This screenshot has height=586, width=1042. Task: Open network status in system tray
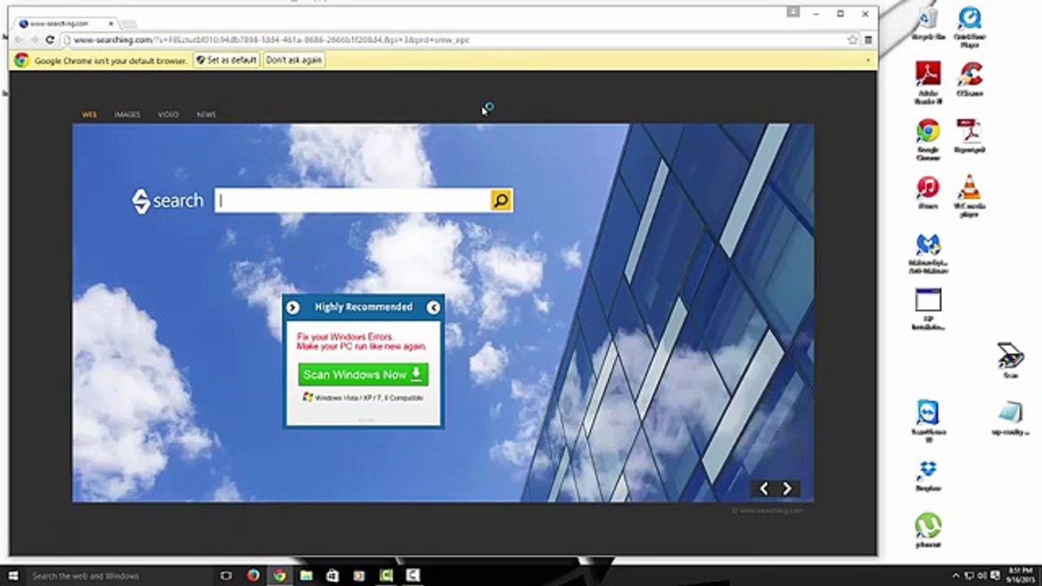[970, 575]
